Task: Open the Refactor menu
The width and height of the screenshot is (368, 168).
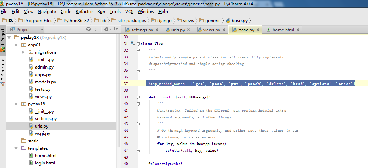Action: (84, 11)
